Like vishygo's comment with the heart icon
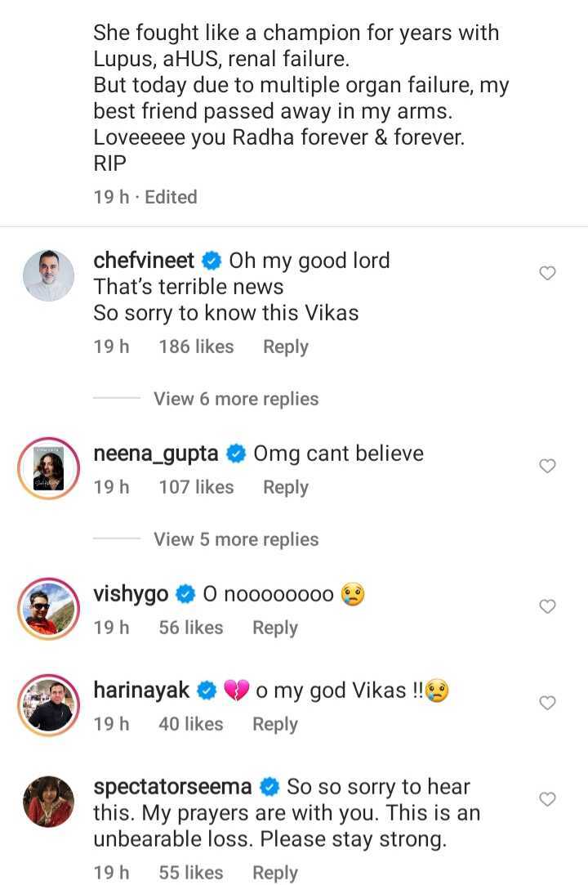Viewport: 588px width, 885px height. coord(548,606)
